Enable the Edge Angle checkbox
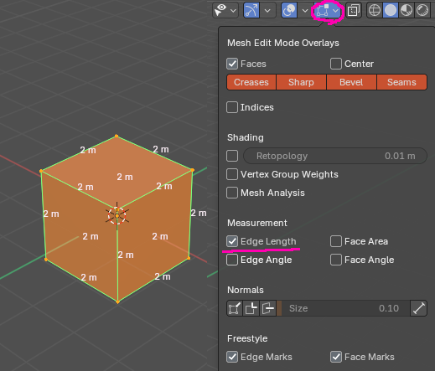 [x=232, y=260]
